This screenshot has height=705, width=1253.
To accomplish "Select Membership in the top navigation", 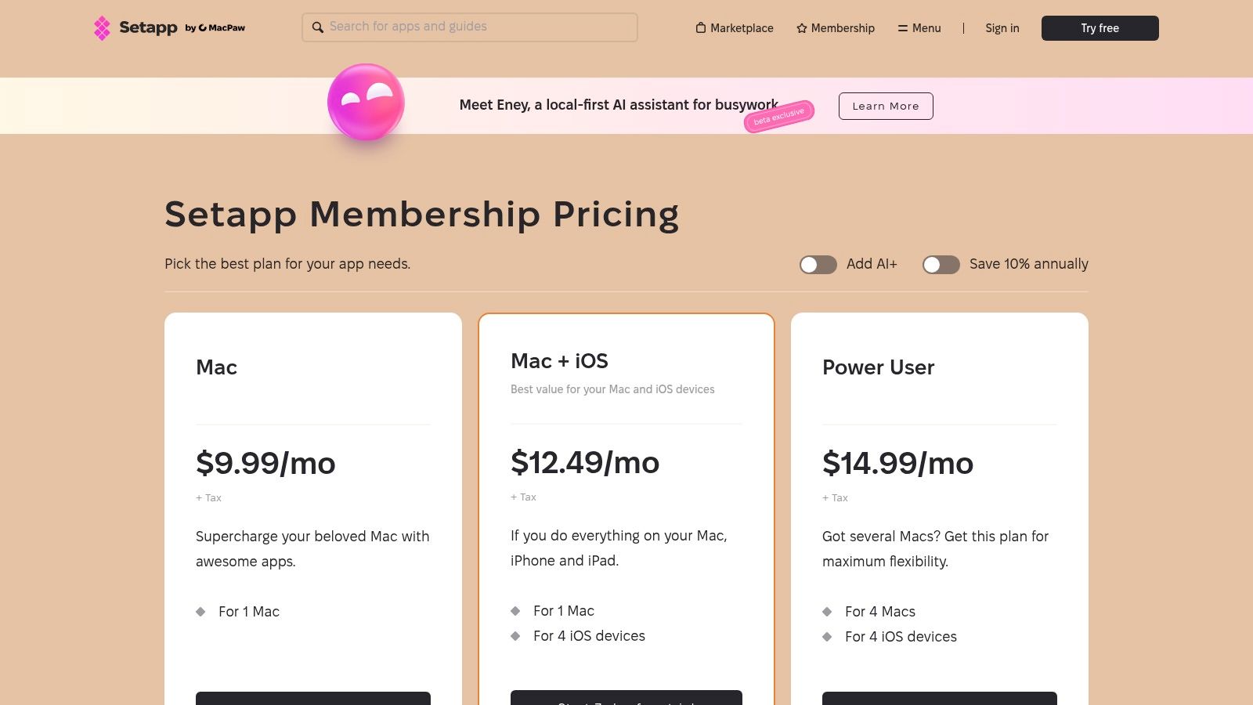I will (843, 27).
